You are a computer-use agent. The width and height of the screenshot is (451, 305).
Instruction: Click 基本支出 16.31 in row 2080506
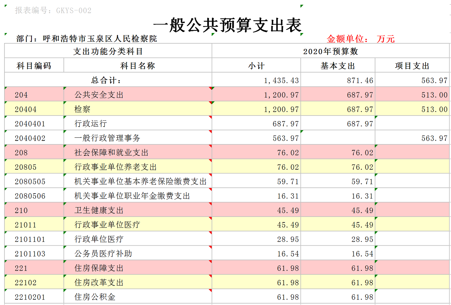363,196
